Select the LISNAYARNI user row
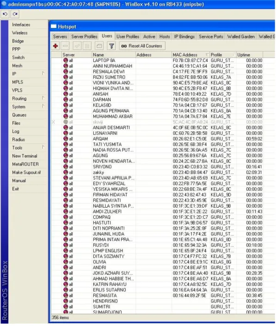 (x=163, y=133)
